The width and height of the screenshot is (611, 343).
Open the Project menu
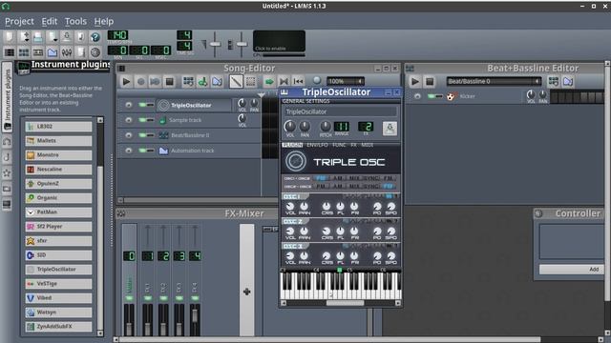19,21
